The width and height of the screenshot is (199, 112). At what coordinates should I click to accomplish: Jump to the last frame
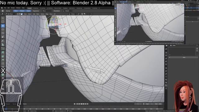click(87, 104)
